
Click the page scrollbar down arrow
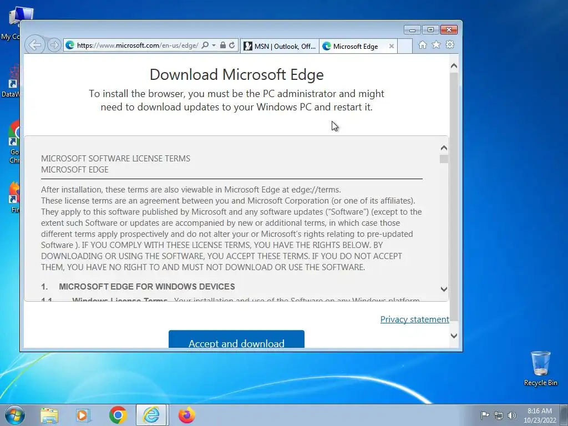(454, 336)
